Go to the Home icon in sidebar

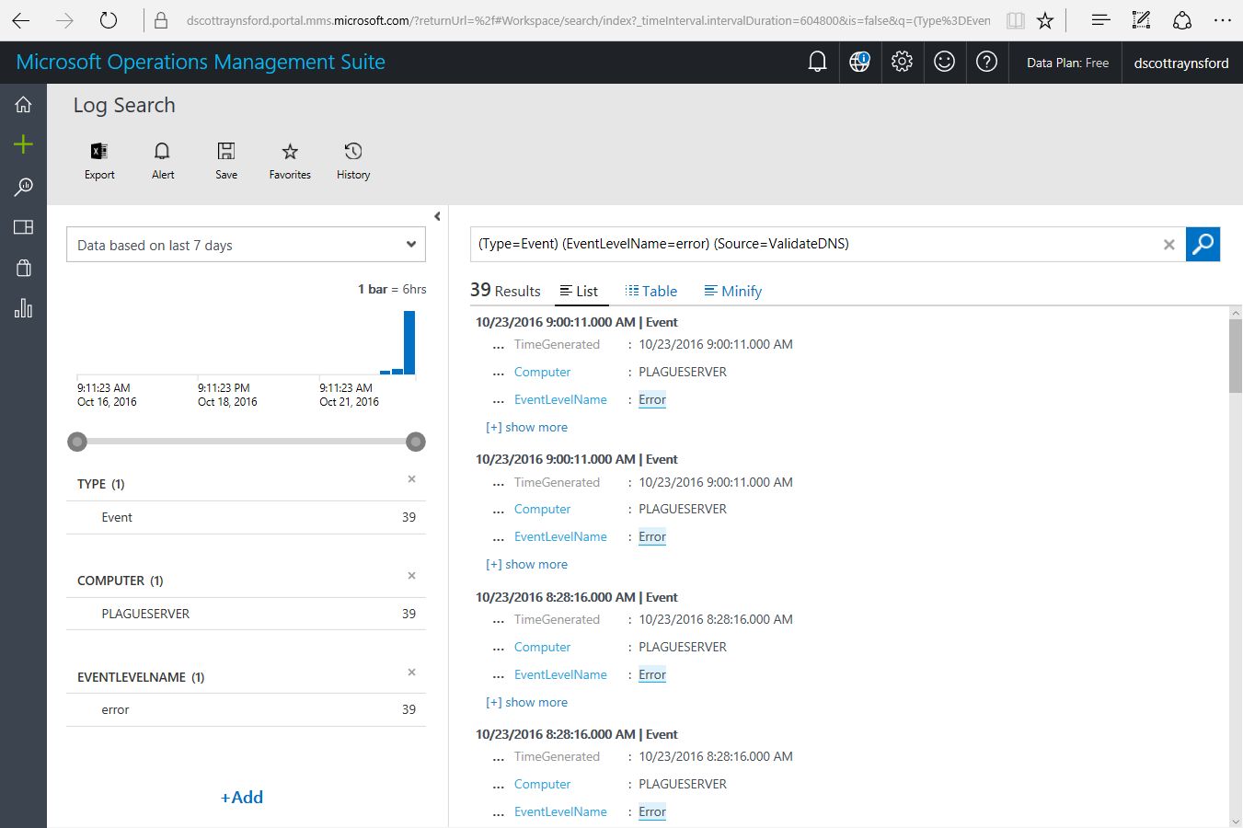(23, 104)
